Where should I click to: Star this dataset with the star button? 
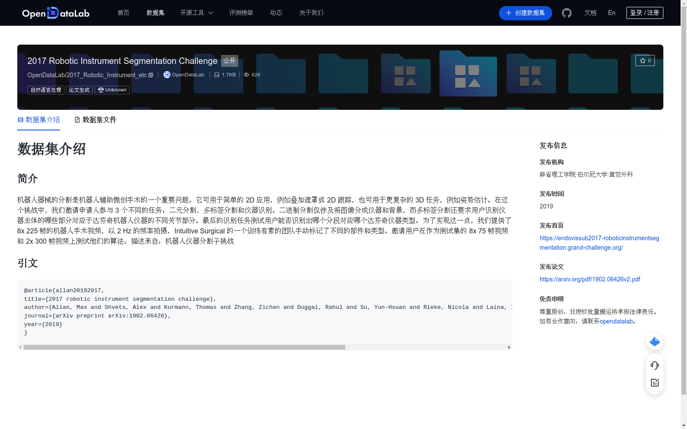point(645,60)
